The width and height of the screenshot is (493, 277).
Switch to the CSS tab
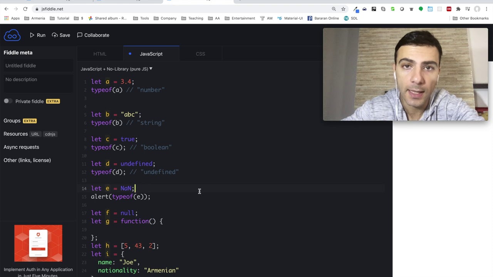(200, 54)
